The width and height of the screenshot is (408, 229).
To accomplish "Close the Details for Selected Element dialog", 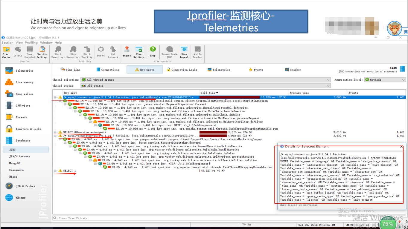I will coord(401,147).
